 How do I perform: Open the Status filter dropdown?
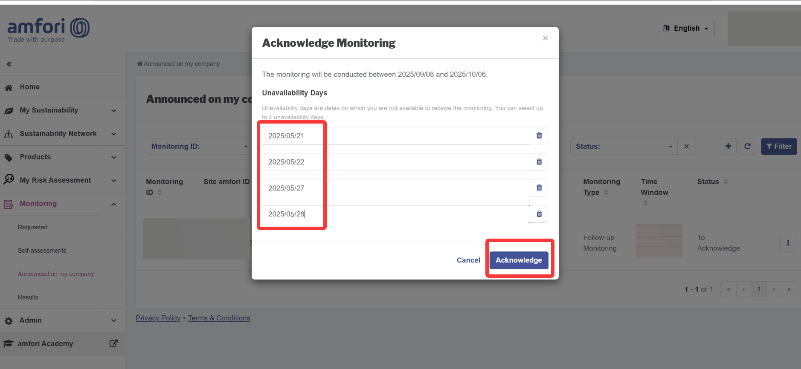pos(624,146)
